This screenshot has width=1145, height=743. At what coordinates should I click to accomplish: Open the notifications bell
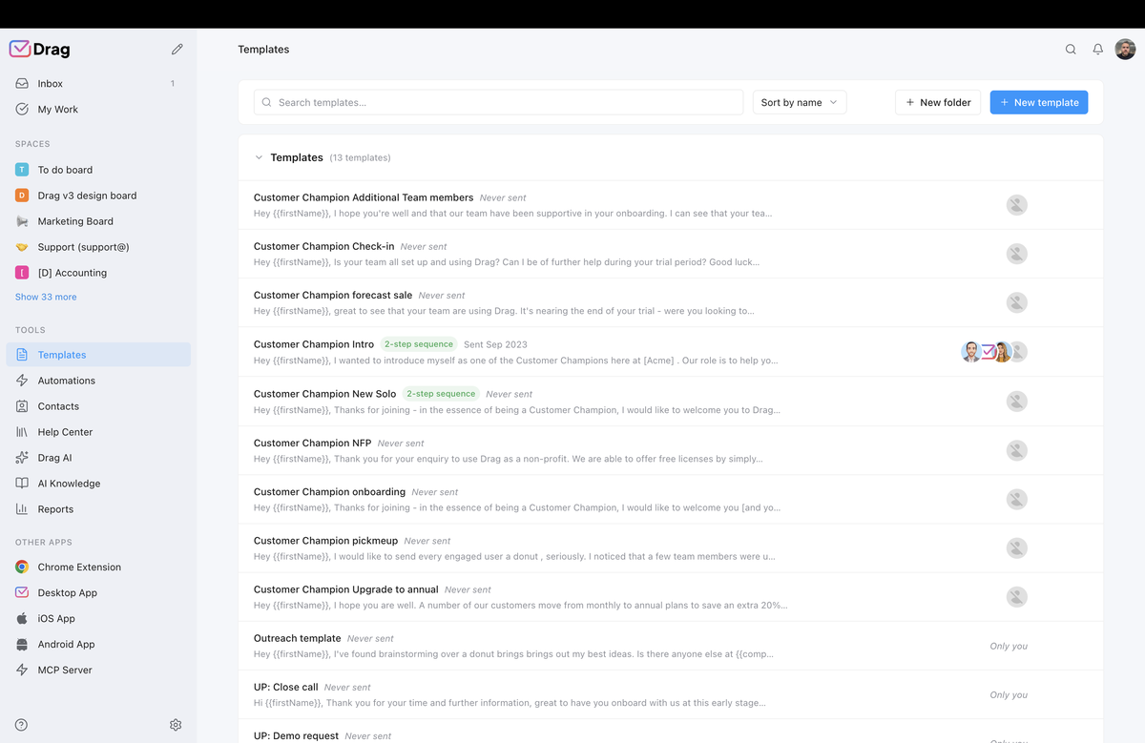click(1098, 50)
